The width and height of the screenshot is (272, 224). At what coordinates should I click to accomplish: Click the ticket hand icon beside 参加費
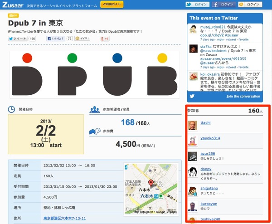pos(95,131)
